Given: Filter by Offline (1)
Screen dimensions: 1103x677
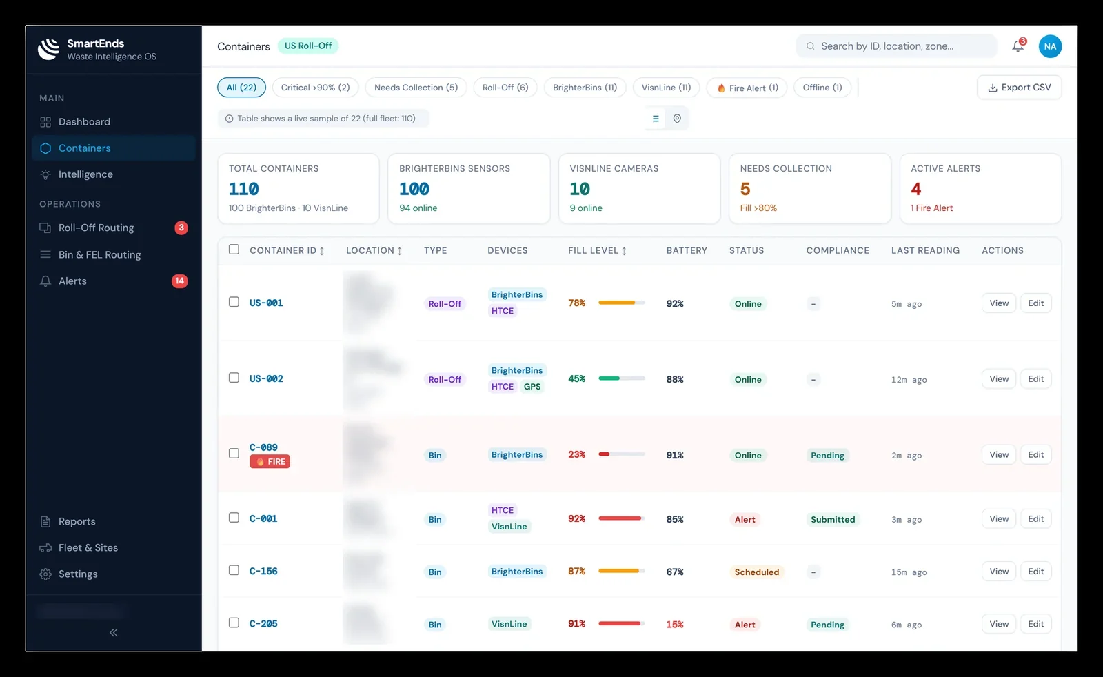Looking at the screenshot, I should [x=822, y=88].
